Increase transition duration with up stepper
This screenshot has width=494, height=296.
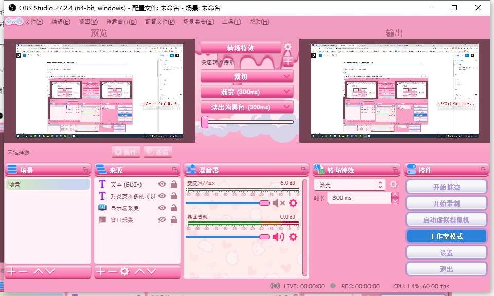(395, 195)
